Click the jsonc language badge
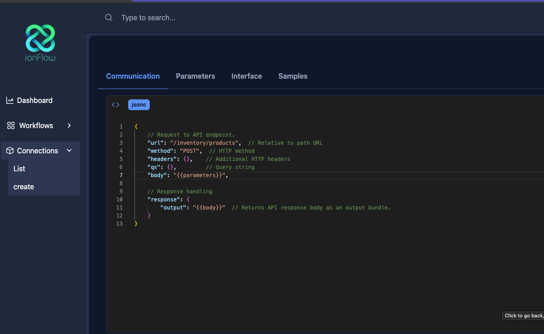 (138, 105)
